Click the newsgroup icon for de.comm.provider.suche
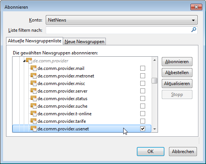The height and width of the screenshot is (164, 206). click(x=34, y=106)
